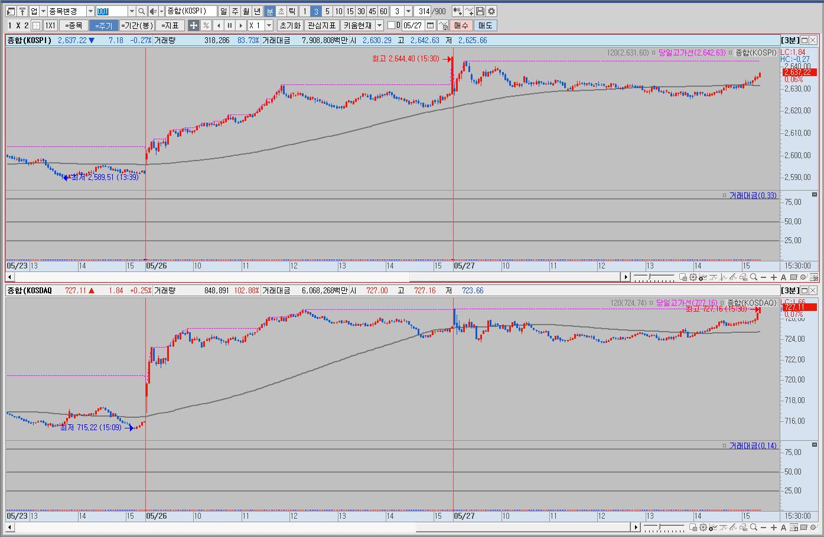This screenshot has width=824, height=537.
Task: Click the speaker sound icon in toolbar
Action: tap(153, 11)
